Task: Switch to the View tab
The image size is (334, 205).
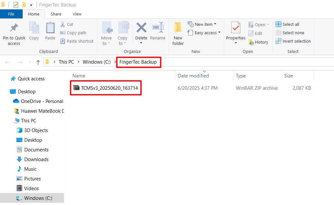Action: [x=77, y=14]
